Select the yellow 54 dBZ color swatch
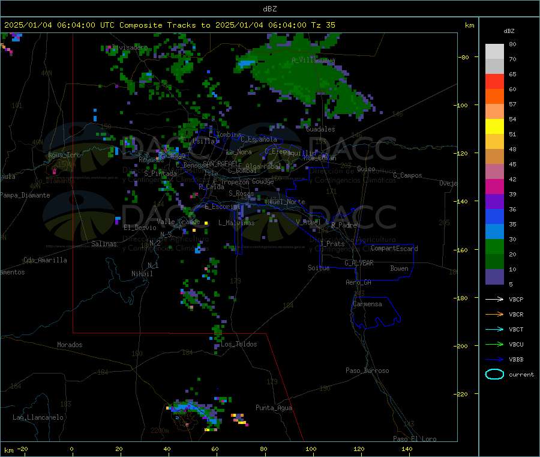540x457 pixels. pos(494,127)
